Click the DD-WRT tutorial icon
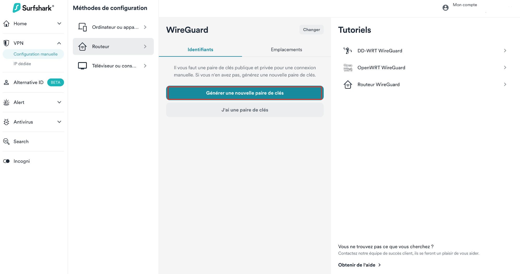520x274 pixels. (x=348, y=50)
